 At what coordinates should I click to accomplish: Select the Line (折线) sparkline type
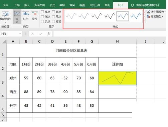click(x=17, y=17)
